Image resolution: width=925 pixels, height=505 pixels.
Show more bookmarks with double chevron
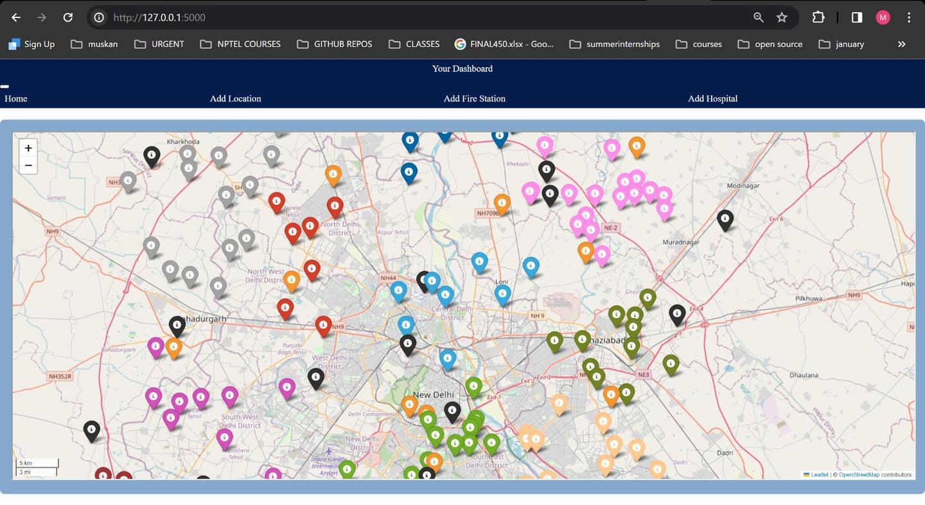click(902, 44)
